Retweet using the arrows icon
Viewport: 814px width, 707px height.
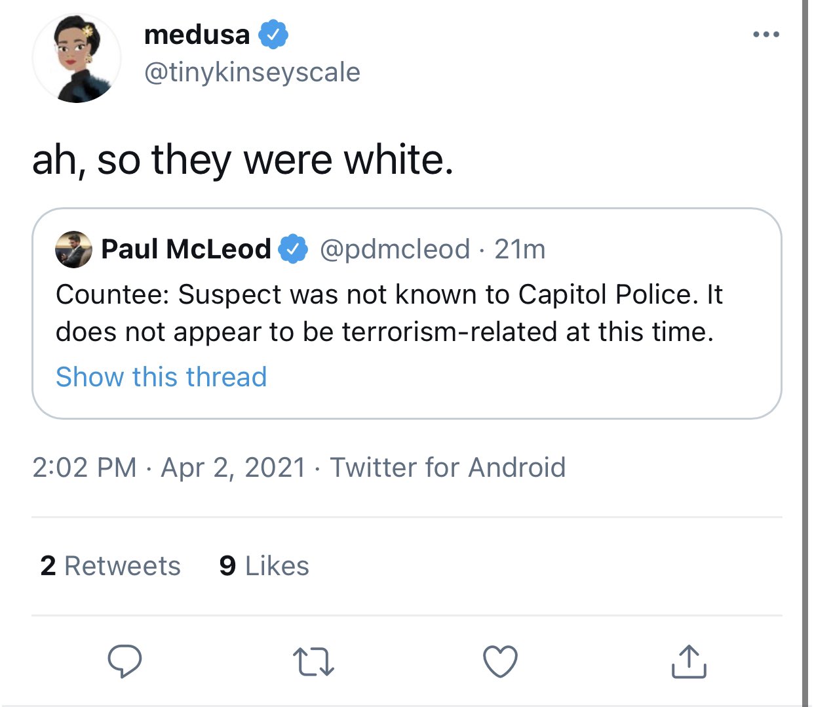coord(313,661)
